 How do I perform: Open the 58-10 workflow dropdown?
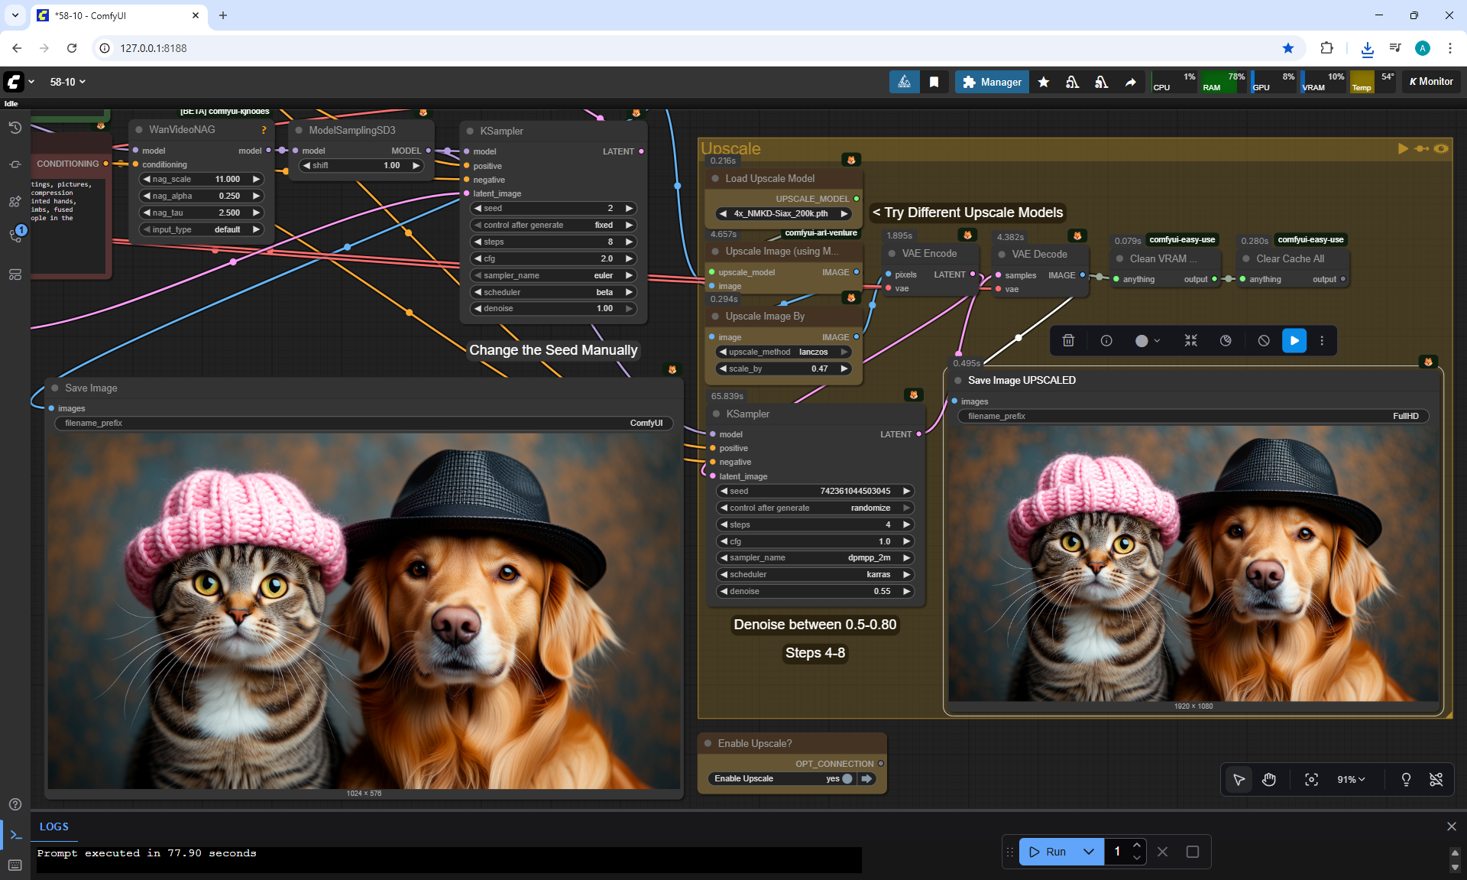click(x=67, y=82)
